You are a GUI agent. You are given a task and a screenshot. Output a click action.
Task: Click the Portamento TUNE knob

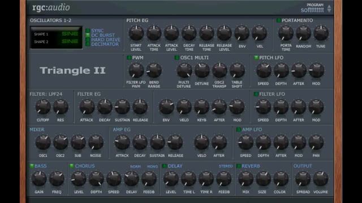click(x=321, y=33)
